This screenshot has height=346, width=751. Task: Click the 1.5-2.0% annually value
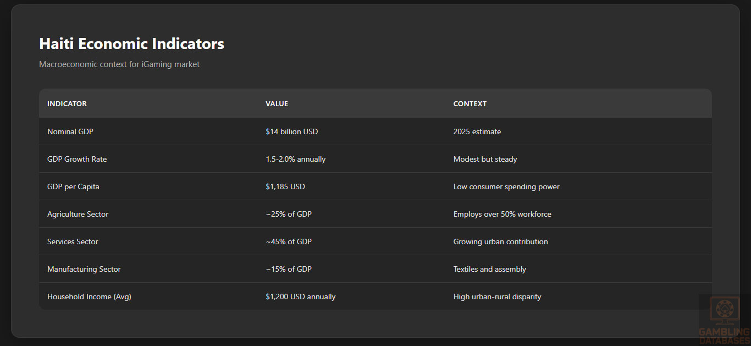(x=295, y=160)
